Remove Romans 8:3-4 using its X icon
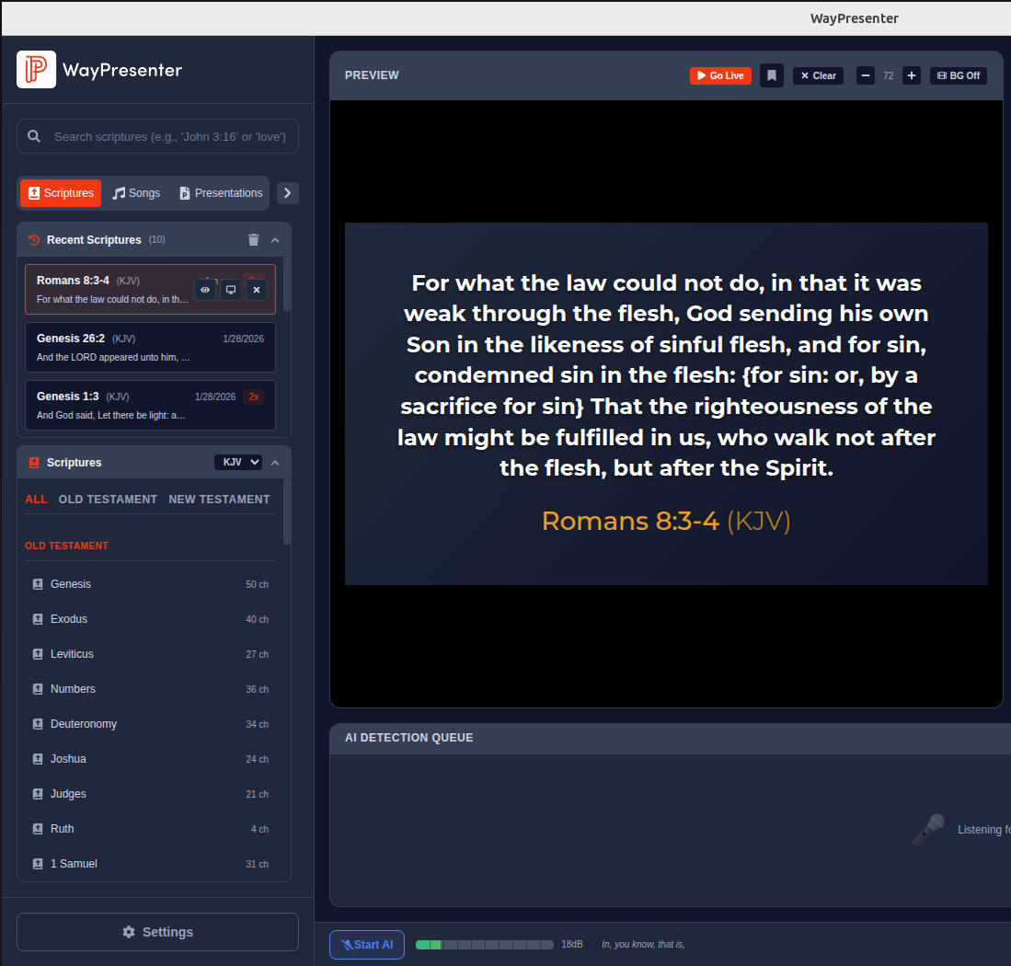Image resolution: width=1011 pixels, height=966 pixels. pyautogui.click(x=257, y=290)
